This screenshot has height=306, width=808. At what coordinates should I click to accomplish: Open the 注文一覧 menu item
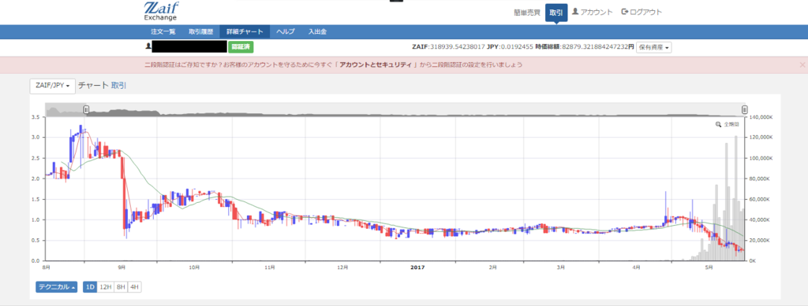point(163,31)
